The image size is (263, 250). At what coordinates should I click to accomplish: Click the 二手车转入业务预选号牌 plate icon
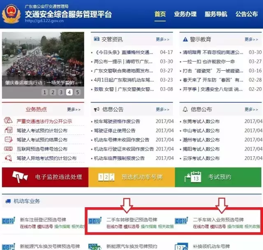(182, 220)
